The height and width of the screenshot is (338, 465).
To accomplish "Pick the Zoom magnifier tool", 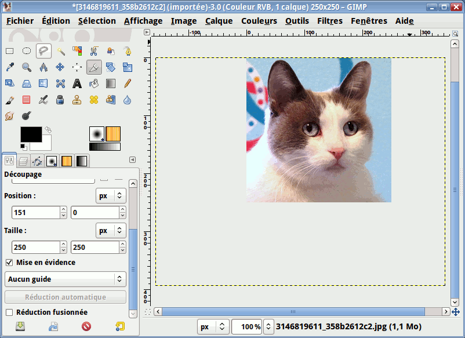I will click(x=27, y=67).
